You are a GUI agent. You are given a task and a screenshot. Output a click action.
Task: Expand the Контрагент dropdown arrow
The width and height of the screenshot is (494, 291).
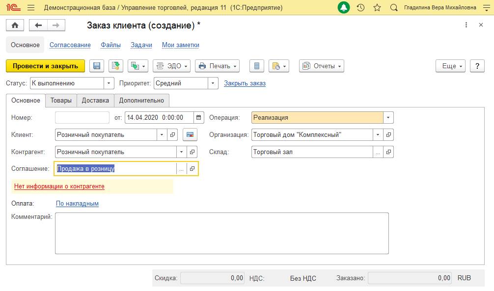181,152
